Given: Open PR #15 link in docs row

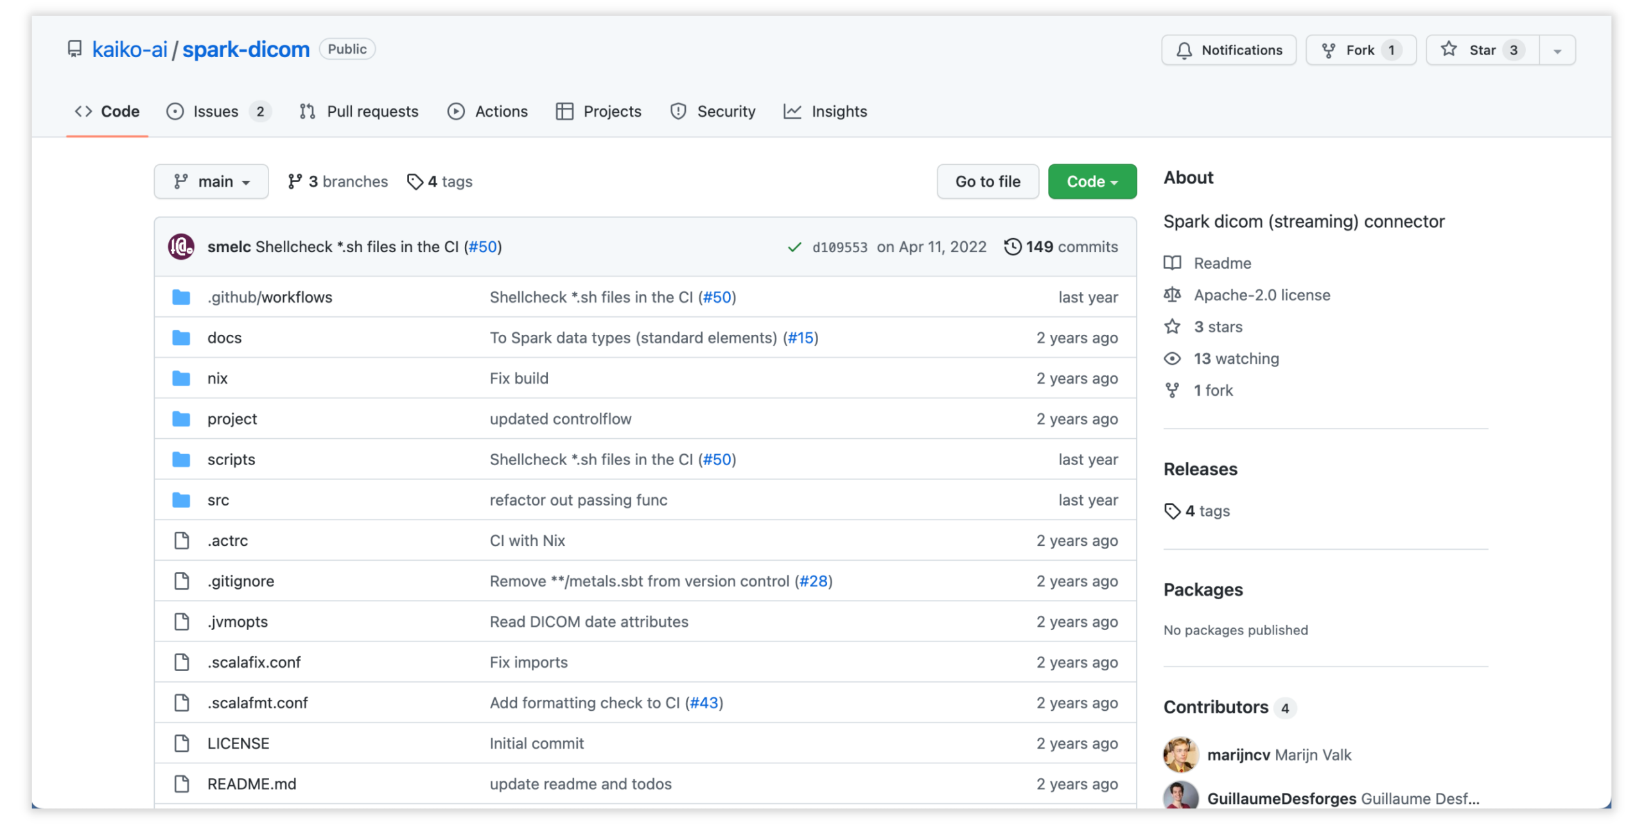Looking at the screenshot, I should pos(800,337).
